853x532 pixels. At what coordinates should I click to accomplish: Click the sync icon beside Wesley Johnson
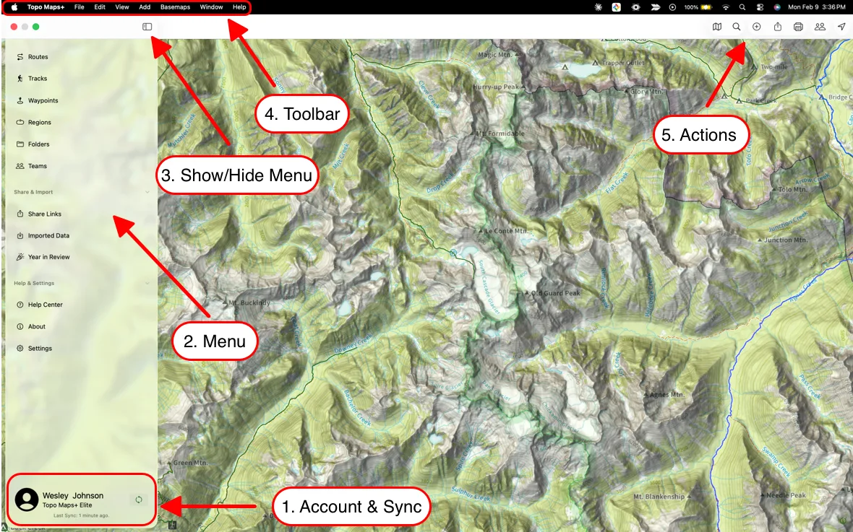click(139, 500)
